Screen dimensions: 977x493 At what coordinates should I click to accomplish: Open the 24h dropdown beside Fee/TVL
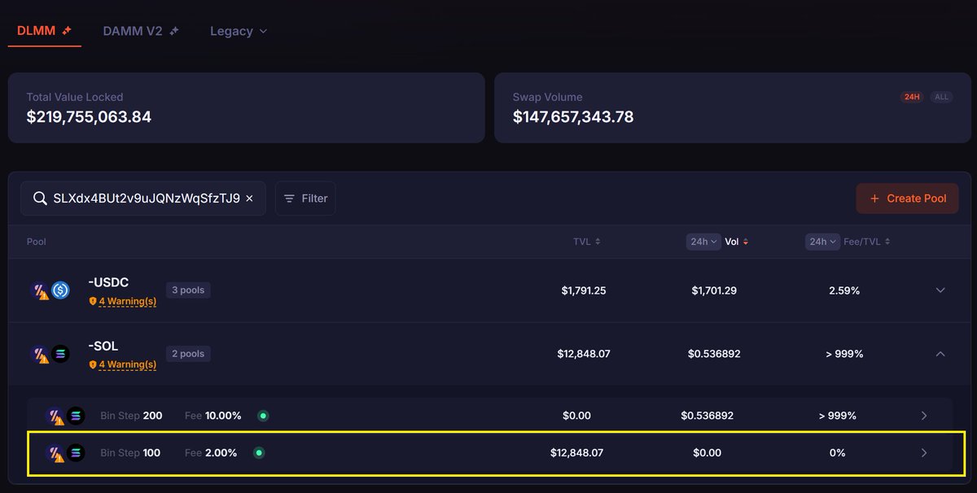tap(822, 242)
